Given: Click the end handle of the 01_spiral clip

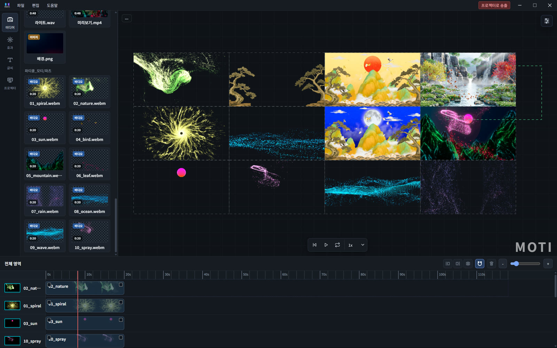Looking at the screenshot, I should pyautogui.click(x=121, y=302).
